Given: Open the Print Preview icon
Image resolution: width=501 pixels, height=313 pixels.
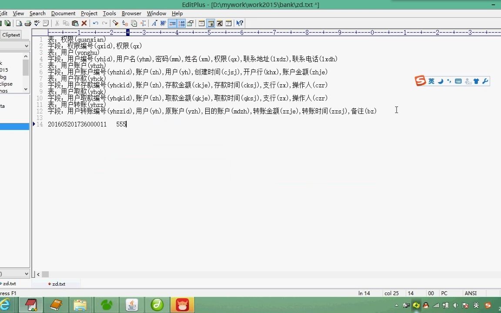Looking at the screenshot, I should coord(19,23).
